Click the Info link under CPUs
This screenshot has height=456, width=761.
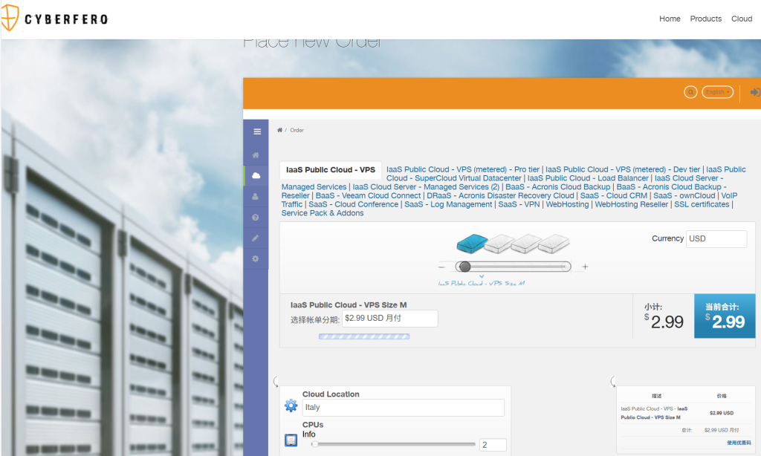[308, 434]
